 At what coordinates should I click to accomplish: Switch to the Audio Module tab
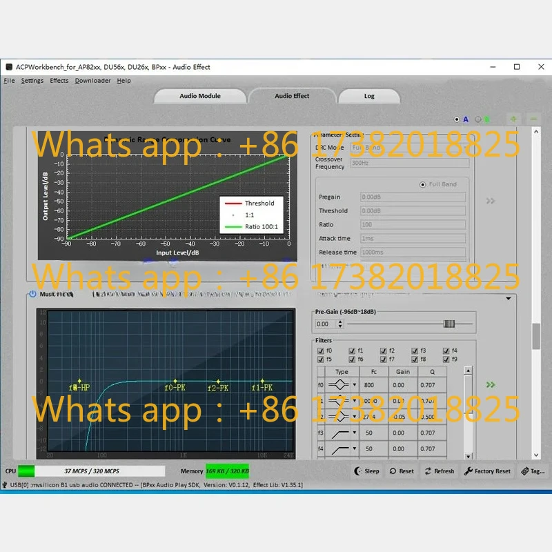click(200, 96)
